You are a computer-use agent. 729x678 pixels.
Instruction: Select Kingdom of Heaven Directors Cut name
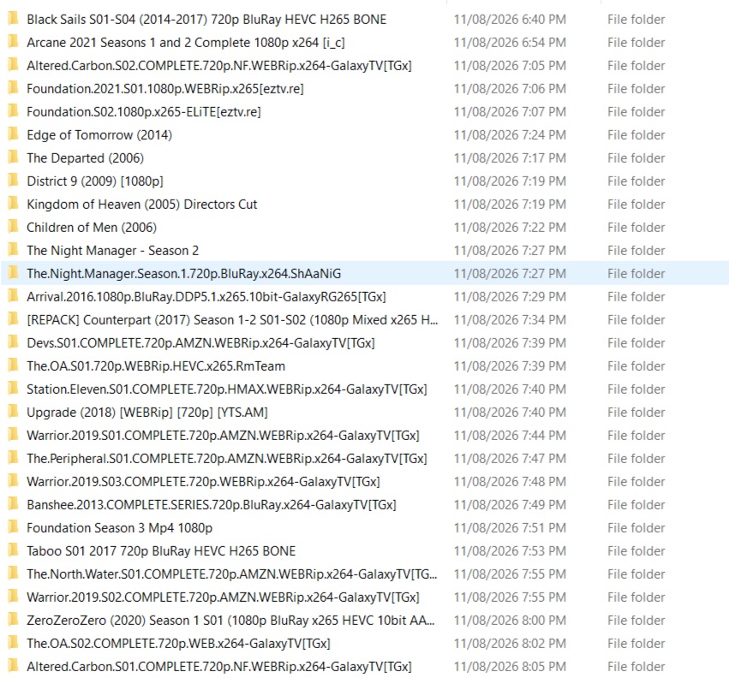142,205
